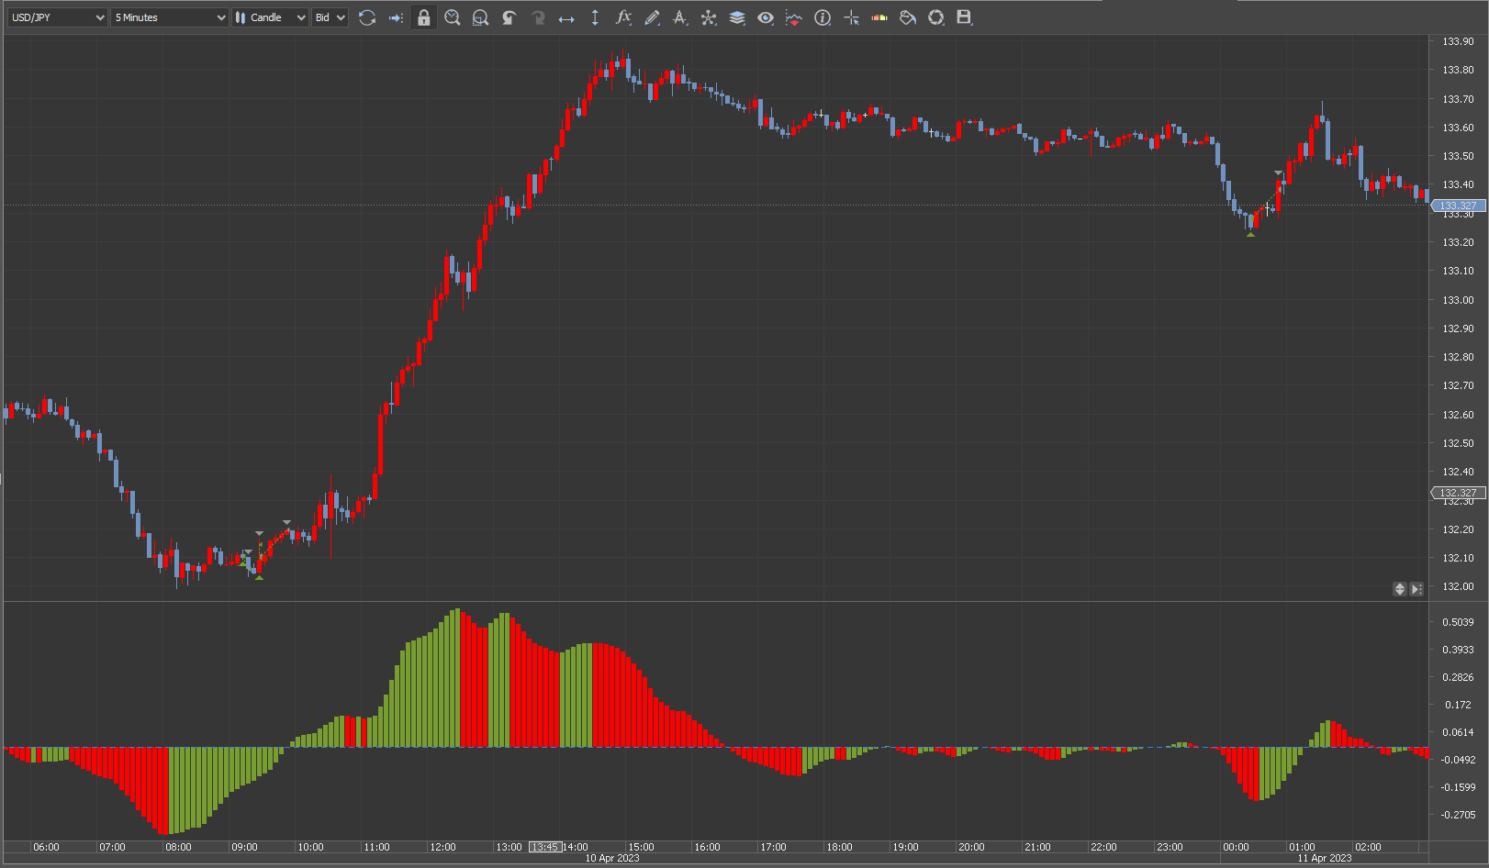Toggle the eye visibility icon
Viewport: 1489px width, 868px height.
(x=765, y=17)
